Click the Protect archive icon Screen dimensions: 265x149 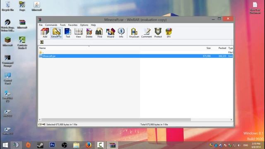click(158, 33)
